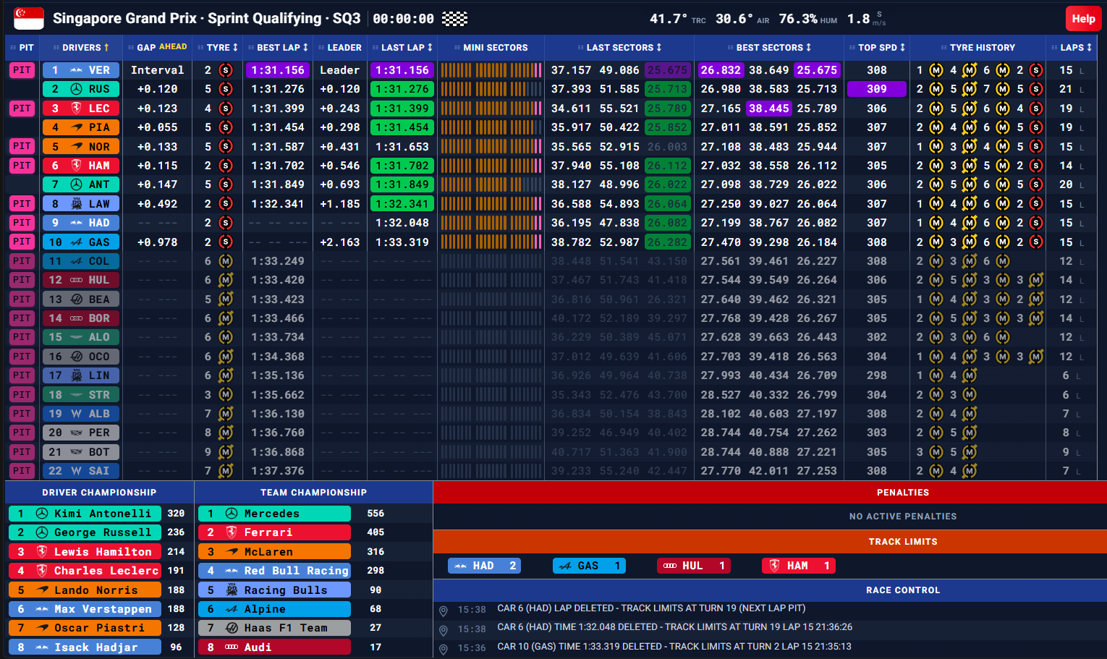
Task: Click the PIT badge for LEC
Action: tap(22, 109)
